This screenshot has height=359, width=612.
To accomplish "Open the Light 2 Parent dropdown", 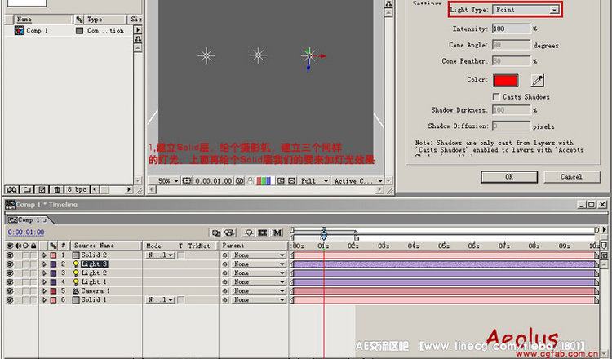I will (259, 273).
